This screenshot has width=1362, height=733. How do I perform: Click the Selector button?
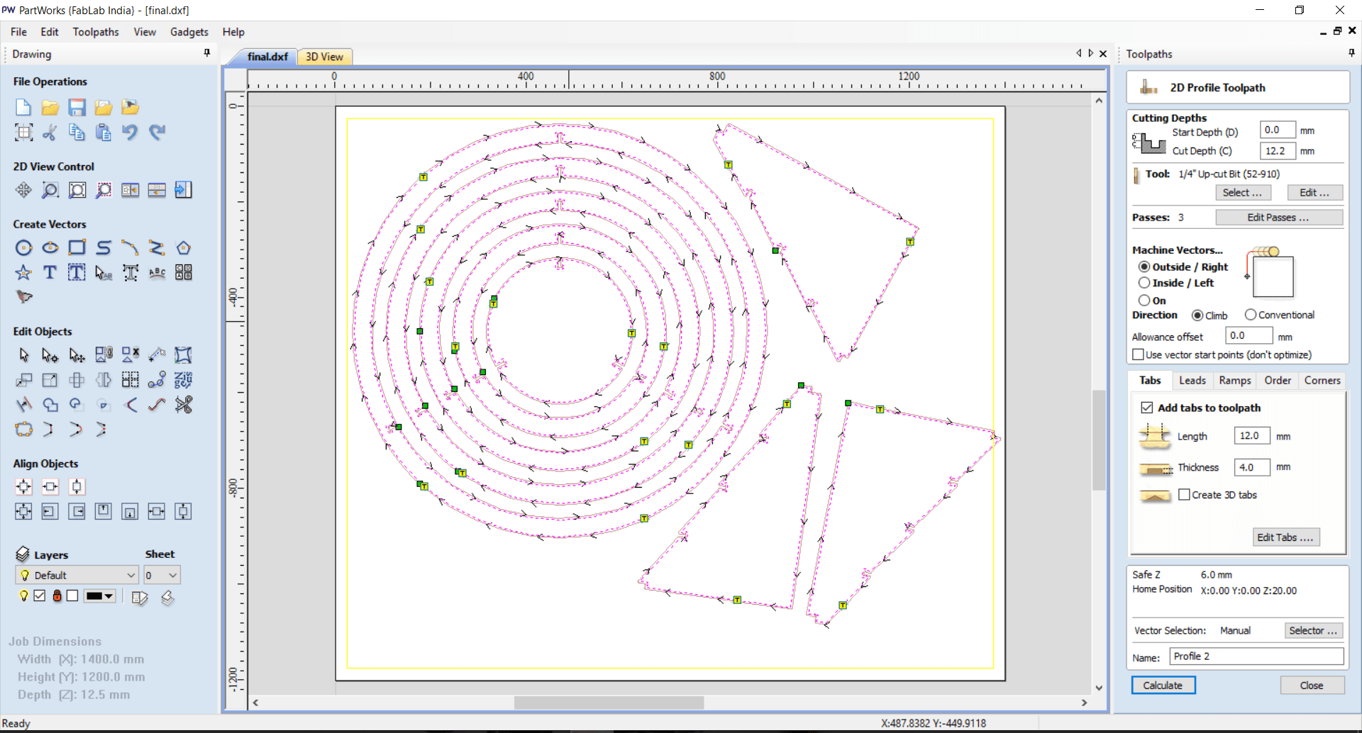[x=1313, y=630]
